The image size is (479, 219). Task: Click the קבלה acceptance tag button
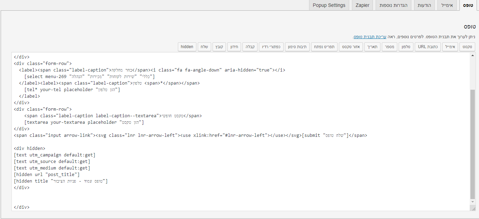click(x=250, y=47)
